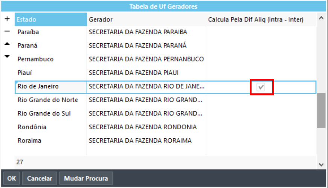The height and width of the screenshot is (188, 328).
Task: Click the move-down arrow icon
Action: point(7,57)
